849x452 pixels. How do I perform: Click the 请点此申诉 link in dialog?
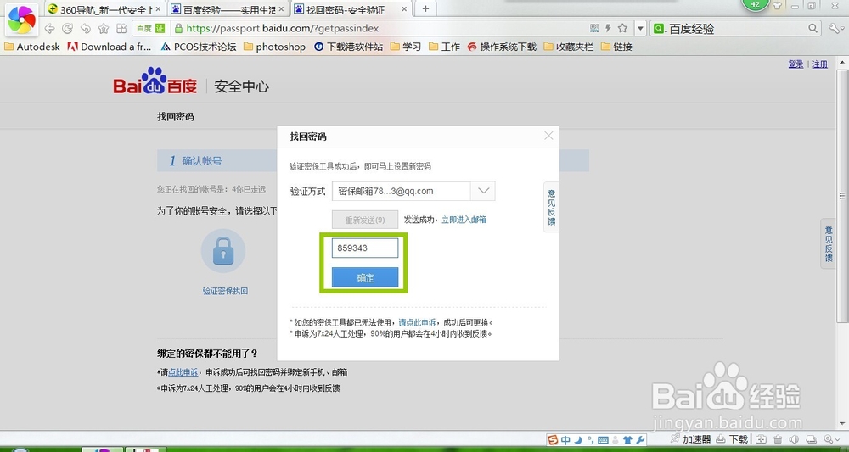coord(417,323)
